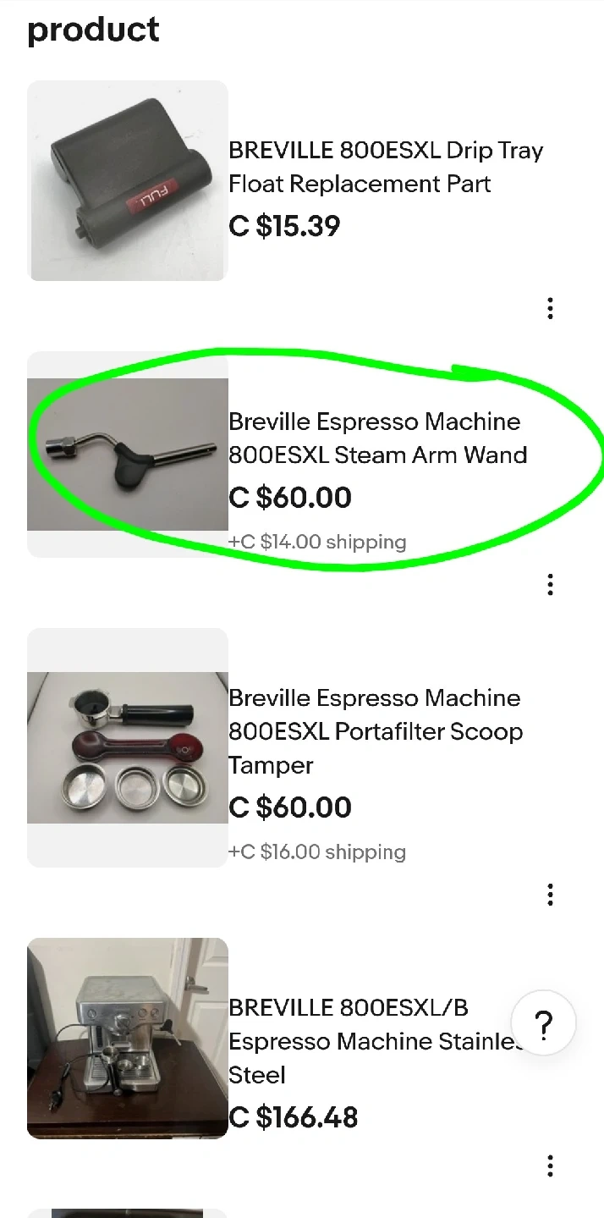Open BREVILLE 800ESXL Drip Tray Float title
The image size is (604, 1218).
386,168
